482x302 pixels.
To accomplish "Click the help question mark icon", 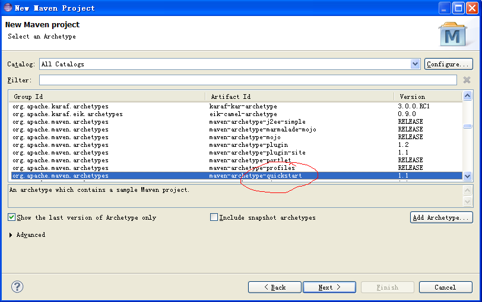I will (x=17, y=287).
